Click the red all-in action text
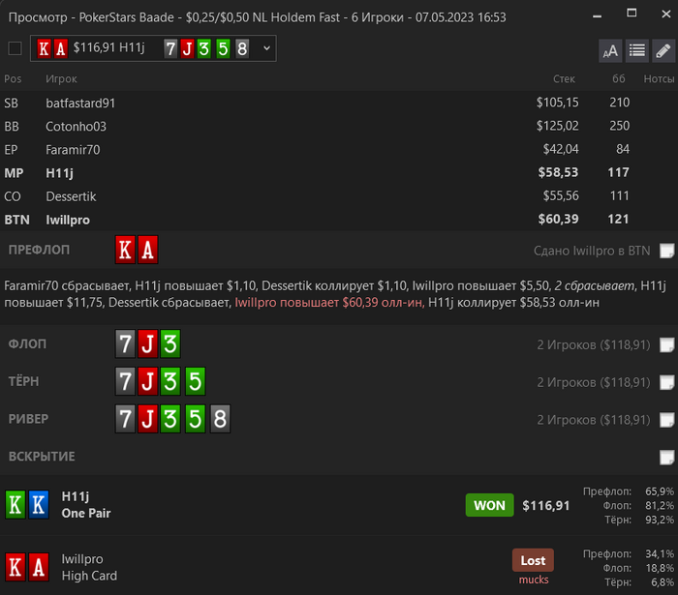The height and width of the screenshot is (595, 678). (329, 302)
